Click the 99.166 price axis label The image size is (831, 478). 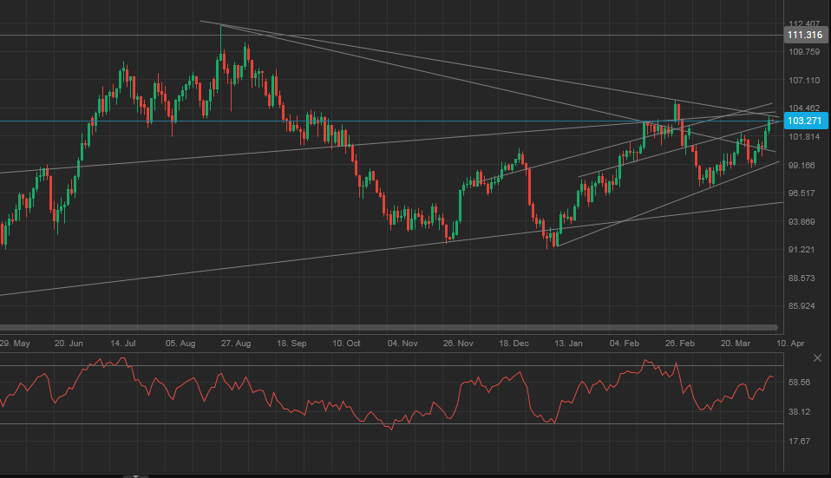(802, 165)
